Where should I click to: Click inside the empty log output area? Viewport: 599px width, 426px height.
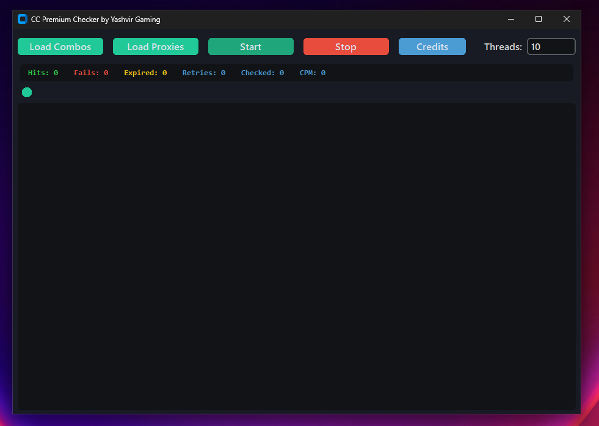point(296,257)
